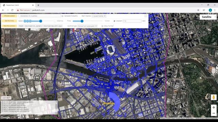
Task: Click the Street View pegman icon
Action: pyautogui.click(x=214, y=97)
